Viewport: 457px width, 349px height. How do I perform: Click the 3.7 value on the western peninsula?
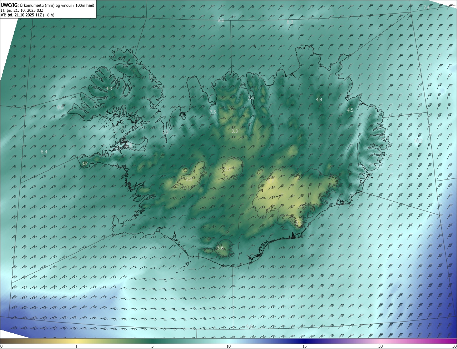(x=85, y=164)
